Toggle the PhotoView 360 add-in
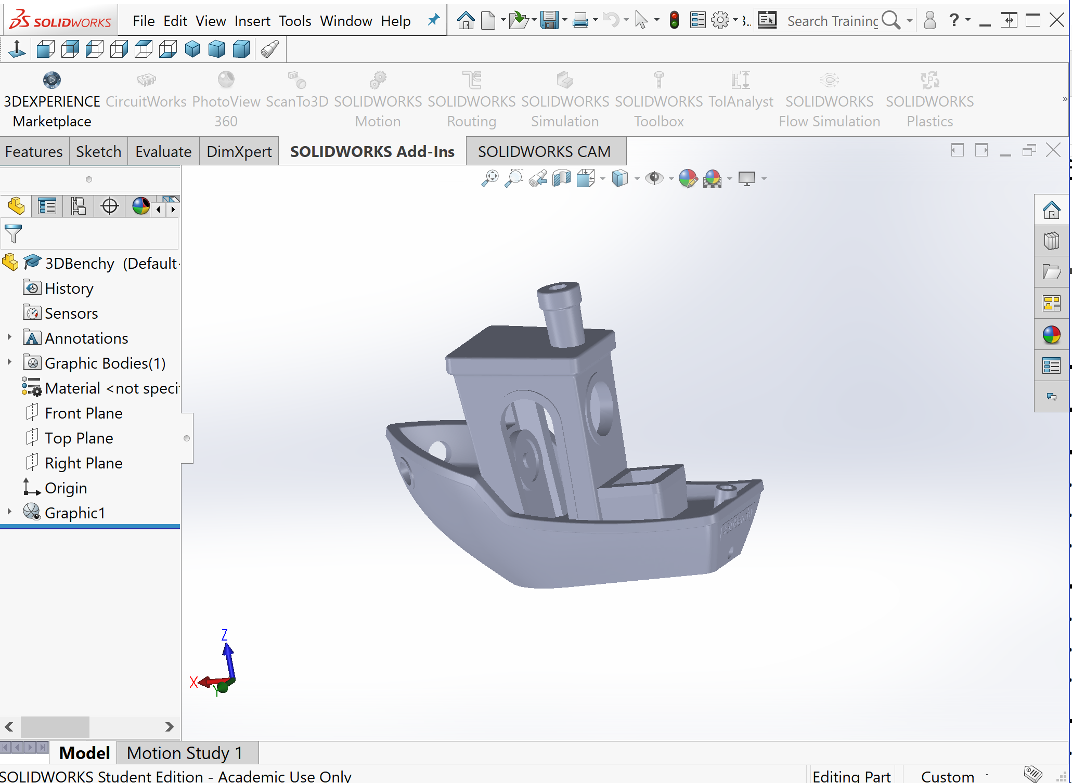Viewport: 1072px width, 783px height. pyautogui.click(x=226, y=100)
